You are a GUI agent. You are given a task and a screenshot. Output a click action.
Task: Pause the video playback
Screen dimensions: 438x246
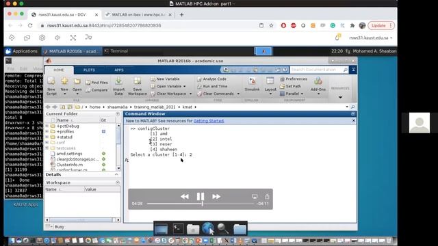coord(201,196)
